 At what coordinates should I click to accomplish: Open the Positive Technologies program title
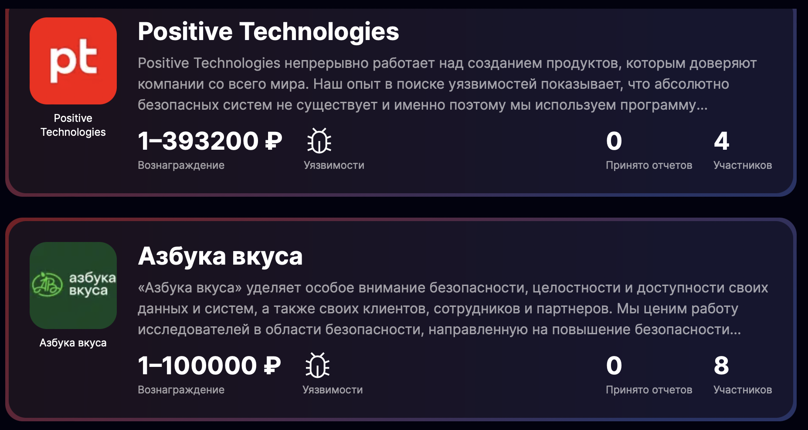(268, 32)
